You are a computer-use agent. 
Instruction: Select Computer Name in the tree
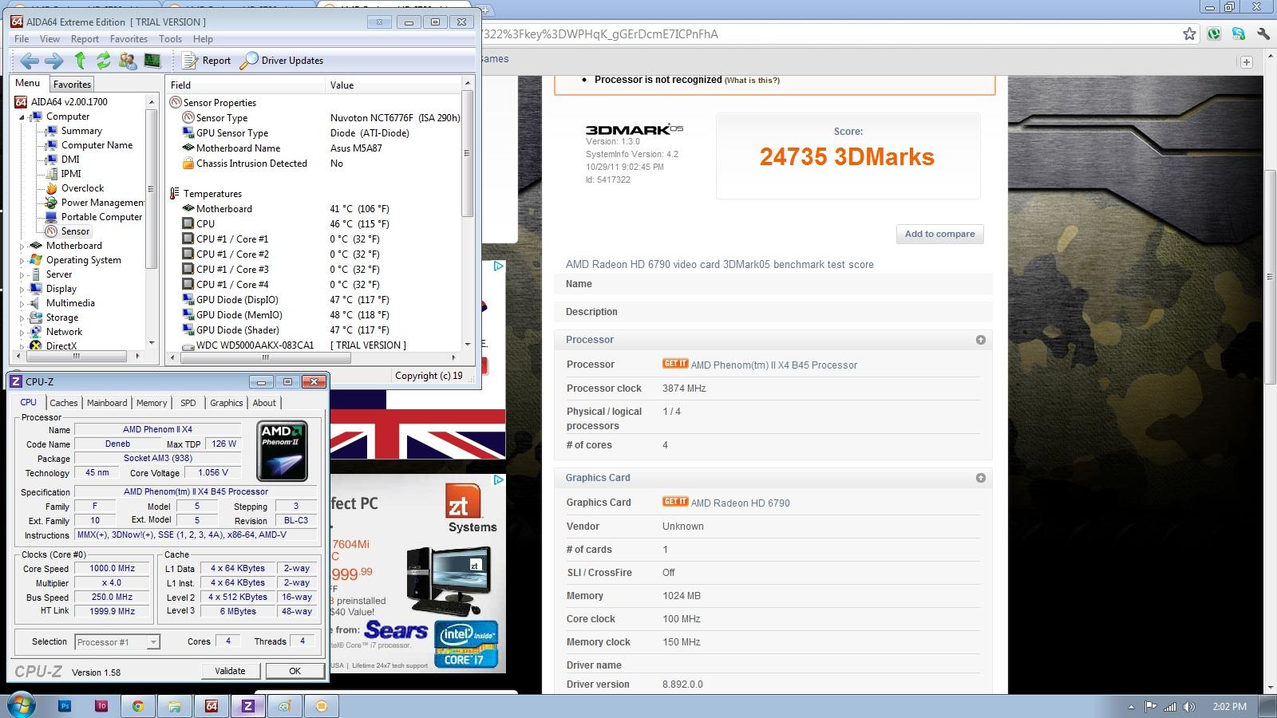(97, 145)
